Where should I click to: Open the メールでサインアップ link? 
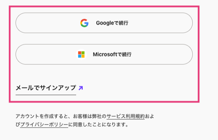(x=46, y=88)
